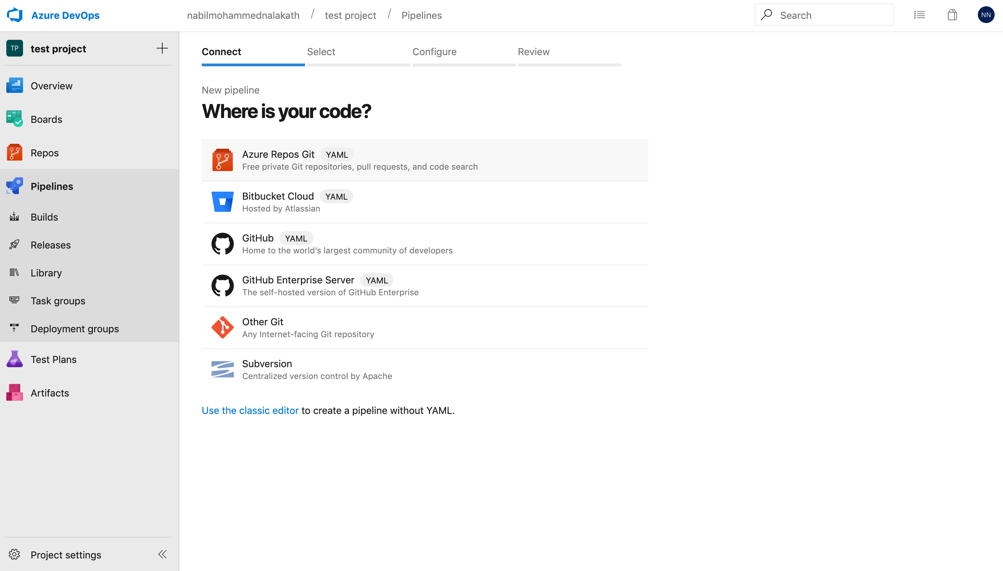Choose Azure Repos Git as source
Viewport: 1003px width, 571px height.
tap(425, 160)
